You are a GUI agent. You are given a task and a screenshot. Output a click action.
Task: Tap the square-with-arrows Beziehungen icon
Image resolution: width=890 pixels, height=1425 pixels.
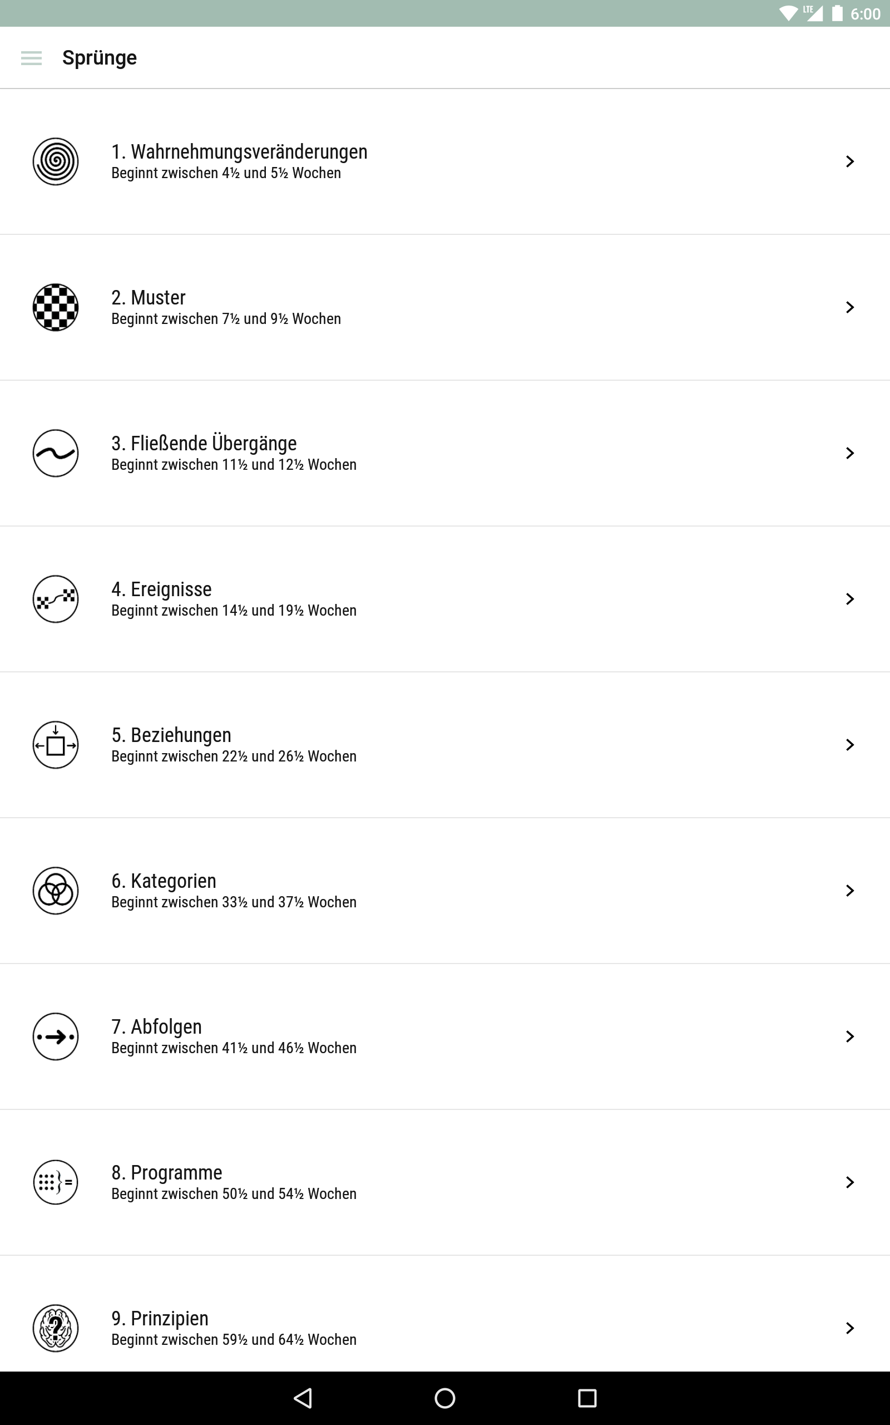pyautogui.click(x=55, y=745)
